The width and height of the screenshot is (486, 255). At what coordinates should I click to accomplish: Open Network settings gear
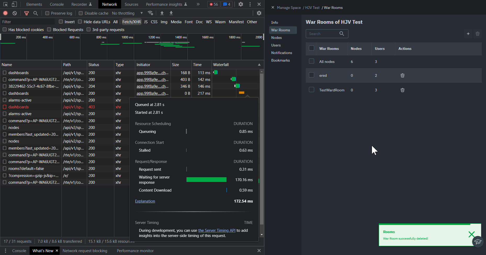pyautogui.click(x=259, y=13)
